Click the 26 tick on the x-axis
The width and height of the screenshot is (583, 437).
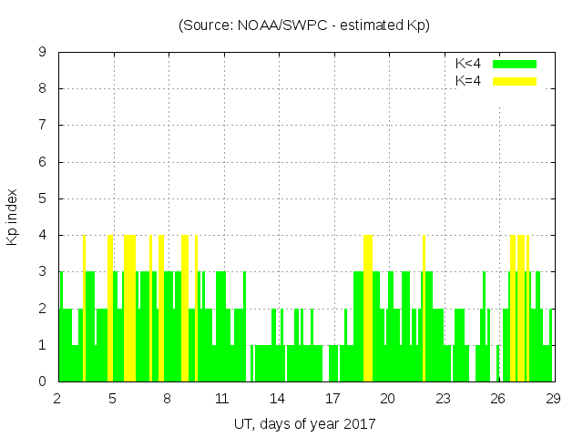(497, 398)
